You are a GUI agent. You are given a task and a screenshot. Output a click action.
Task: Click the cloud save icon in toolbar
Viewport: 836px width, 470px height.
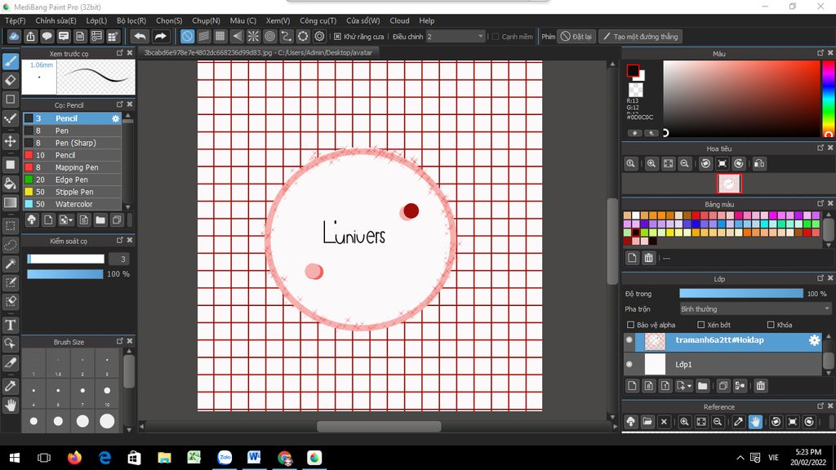click(x=14, y=36)
